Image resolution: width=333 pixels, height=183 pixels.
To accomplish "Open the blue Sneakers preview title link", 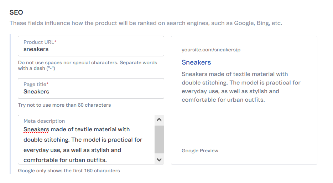I will 196,62.
